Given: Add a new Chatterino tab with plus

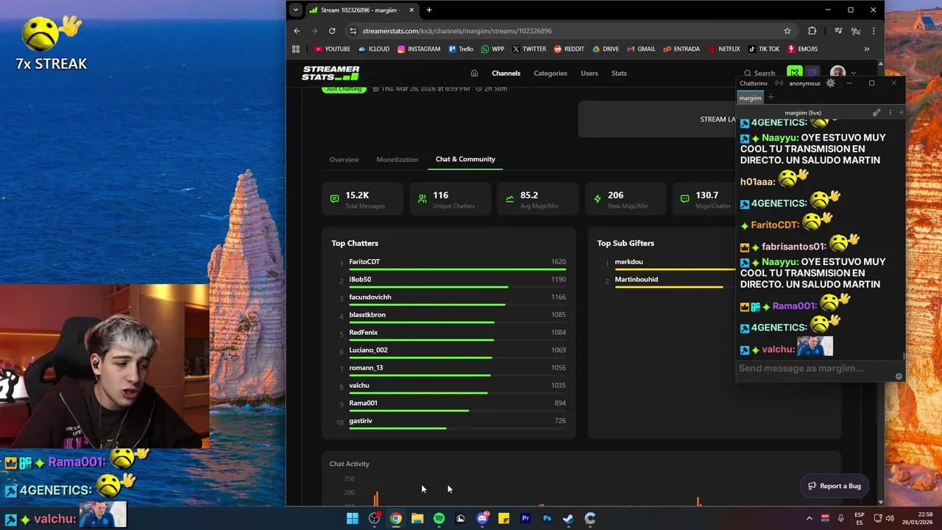Looking at the screenshot, I should tap(771, 97).
